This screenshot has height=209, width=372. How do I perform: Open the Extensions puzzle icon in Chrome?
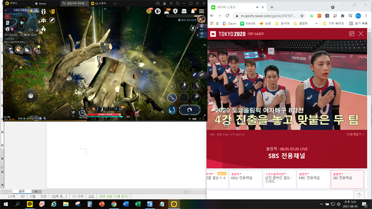point(342,16)
